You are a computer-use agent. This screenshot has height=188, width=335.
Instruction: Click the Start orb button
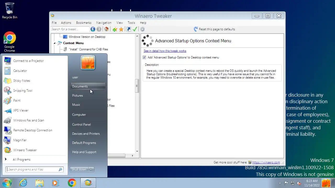[7, 183]
